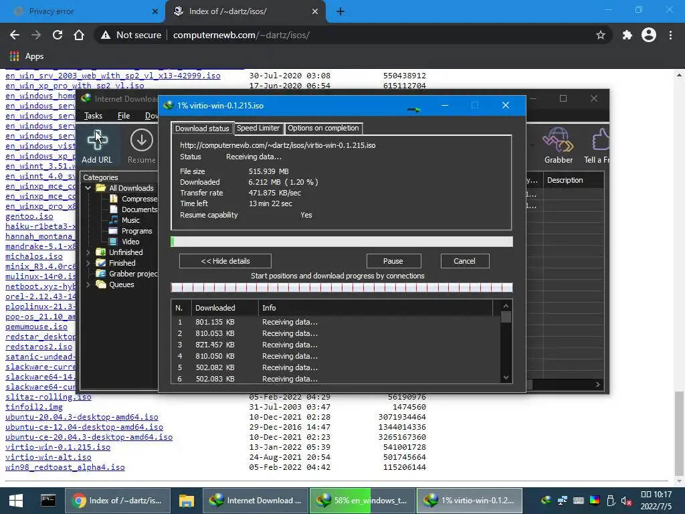The width and height of the screenshot is (685, 514).
Task: Click the Hide details button
Action: [225, 261]
